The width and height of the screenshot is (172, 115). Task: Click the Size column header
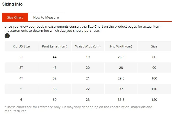click(154, 46)
